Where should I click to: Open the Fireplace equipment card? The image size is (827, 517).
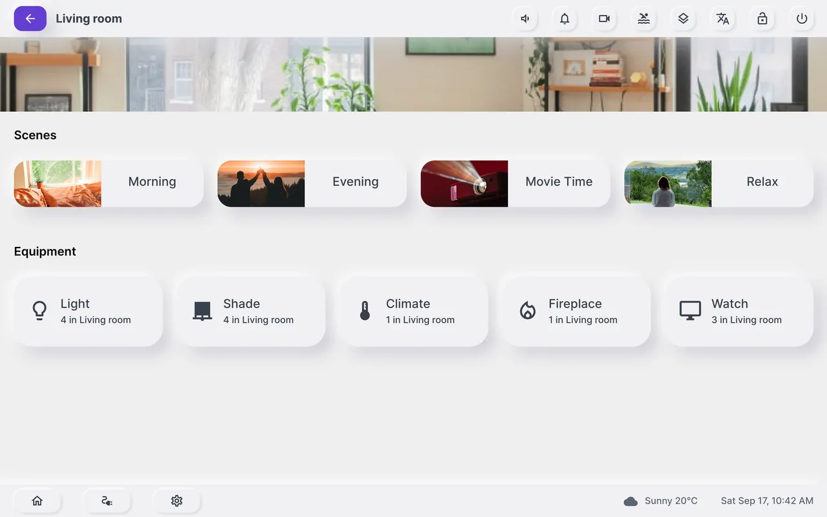click(x=574, y=310)
